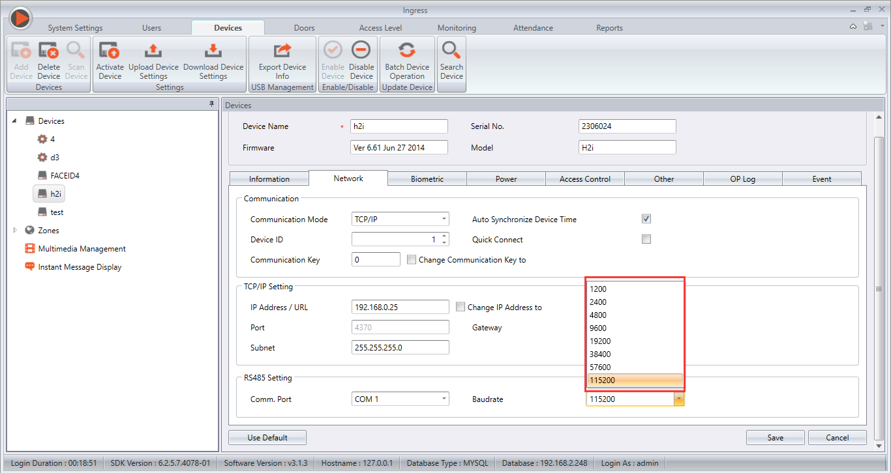Image resolution: width=891 pixels, height=473 pixels.
Task: Open the Access Level ribbon tab
Action: [x=380, y=28]
